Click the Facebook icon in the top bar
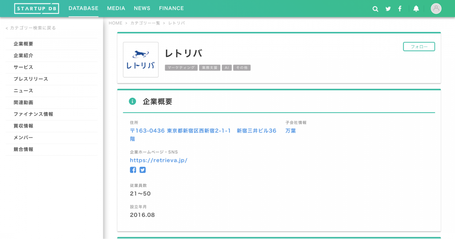Screen dimensions: 455x239 [x=400, y=9]
